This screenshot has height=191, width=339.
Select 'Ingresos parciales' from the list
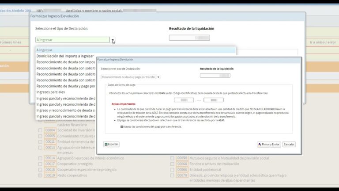(x=51, y=92)
